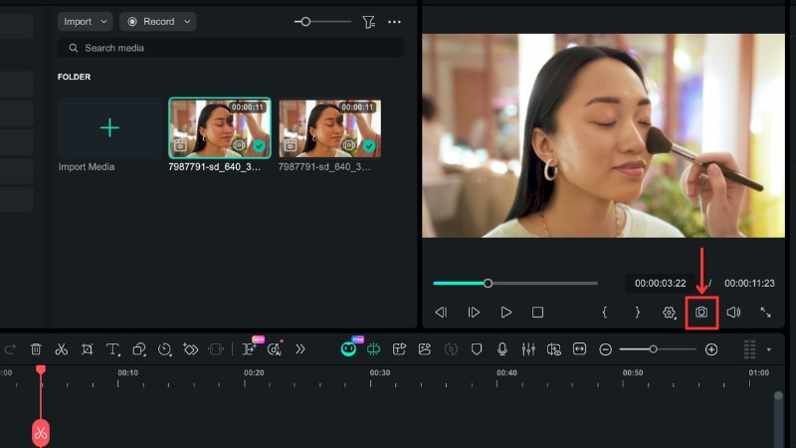Stop the preview playback
Viewport: 796px width, 448px height.
click(x=537, y=312)
